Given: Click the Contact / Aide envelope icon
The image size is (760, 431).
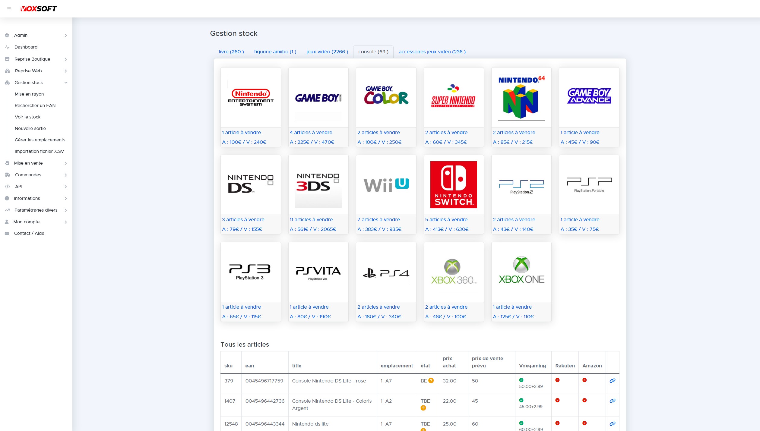Looking at the screenshot, I should [x=7, y=233].
